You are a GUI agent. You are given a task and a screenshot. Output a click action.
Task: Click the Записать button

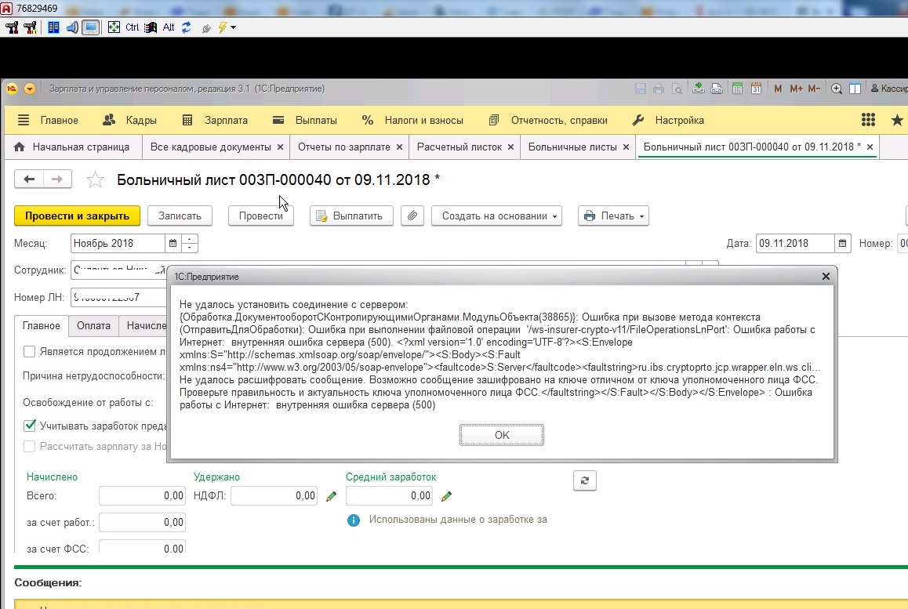coord(180,216)
